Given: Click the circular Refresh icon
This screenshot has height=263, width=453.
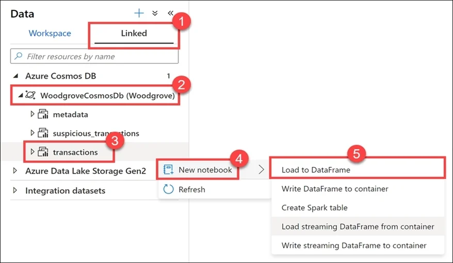Looking at the screenshot, I should click(x=168, y=189).
